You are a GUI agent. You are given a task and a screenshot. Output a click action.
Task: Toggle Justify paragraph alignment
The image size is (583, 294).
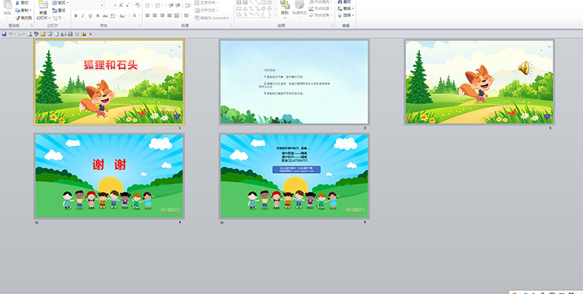coord(169,16)
